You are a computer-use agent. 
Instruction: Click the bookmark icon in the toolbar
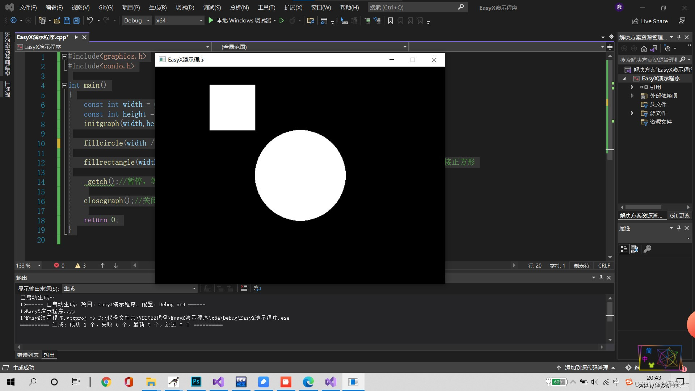pyautogui.click(x=390, y=21)
